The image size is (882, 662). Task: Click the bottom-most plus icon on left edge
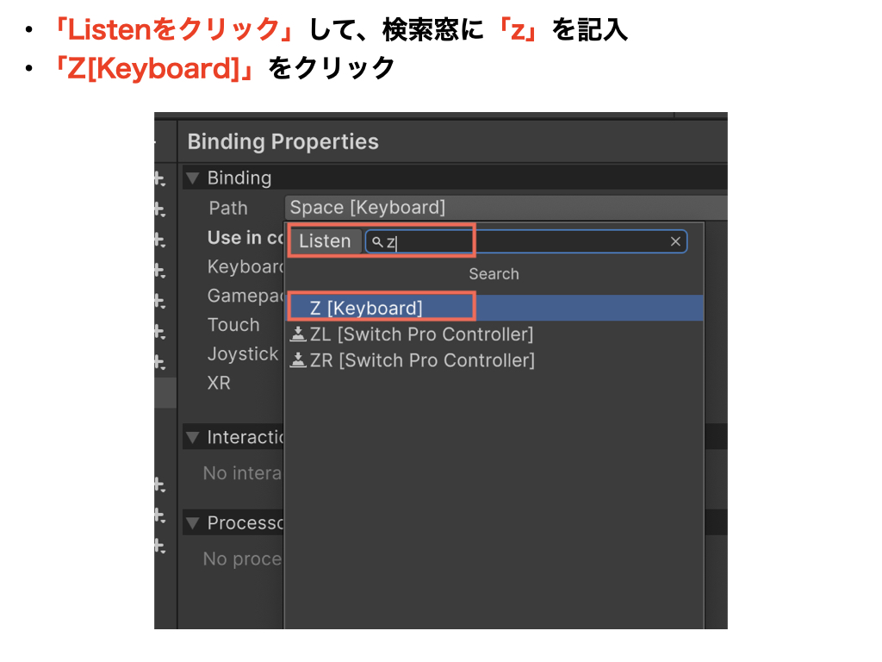[158, 546]
